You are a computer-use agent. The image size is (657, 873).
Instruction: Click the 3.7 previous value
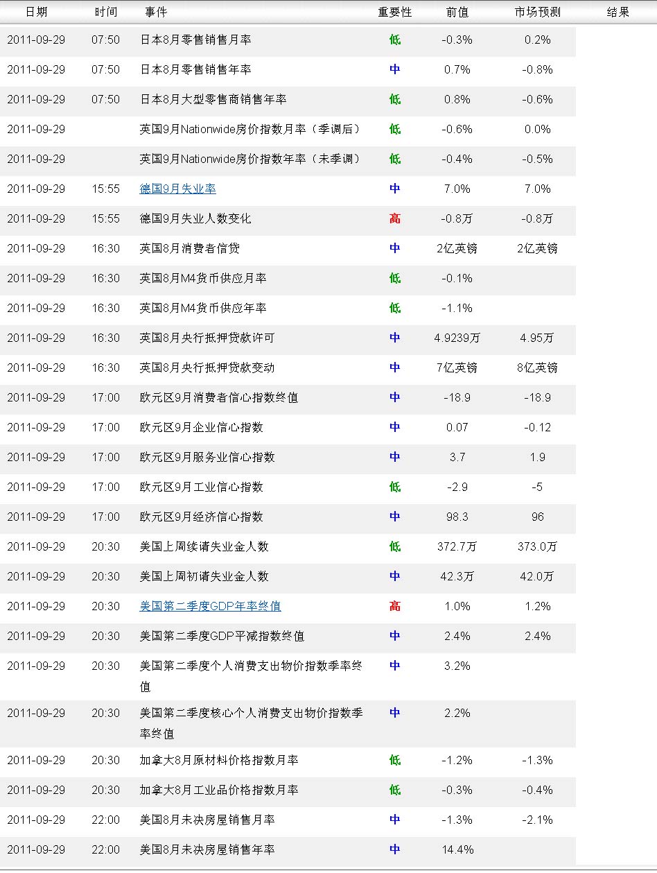(457, 457)
